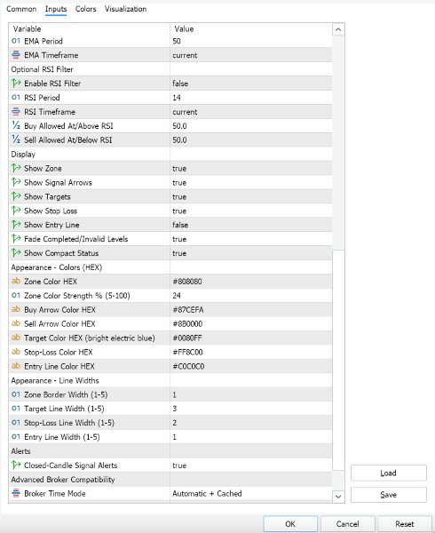Click the Reset button
Viewport: 435px width, 533px height.
[x=405, y=524]
